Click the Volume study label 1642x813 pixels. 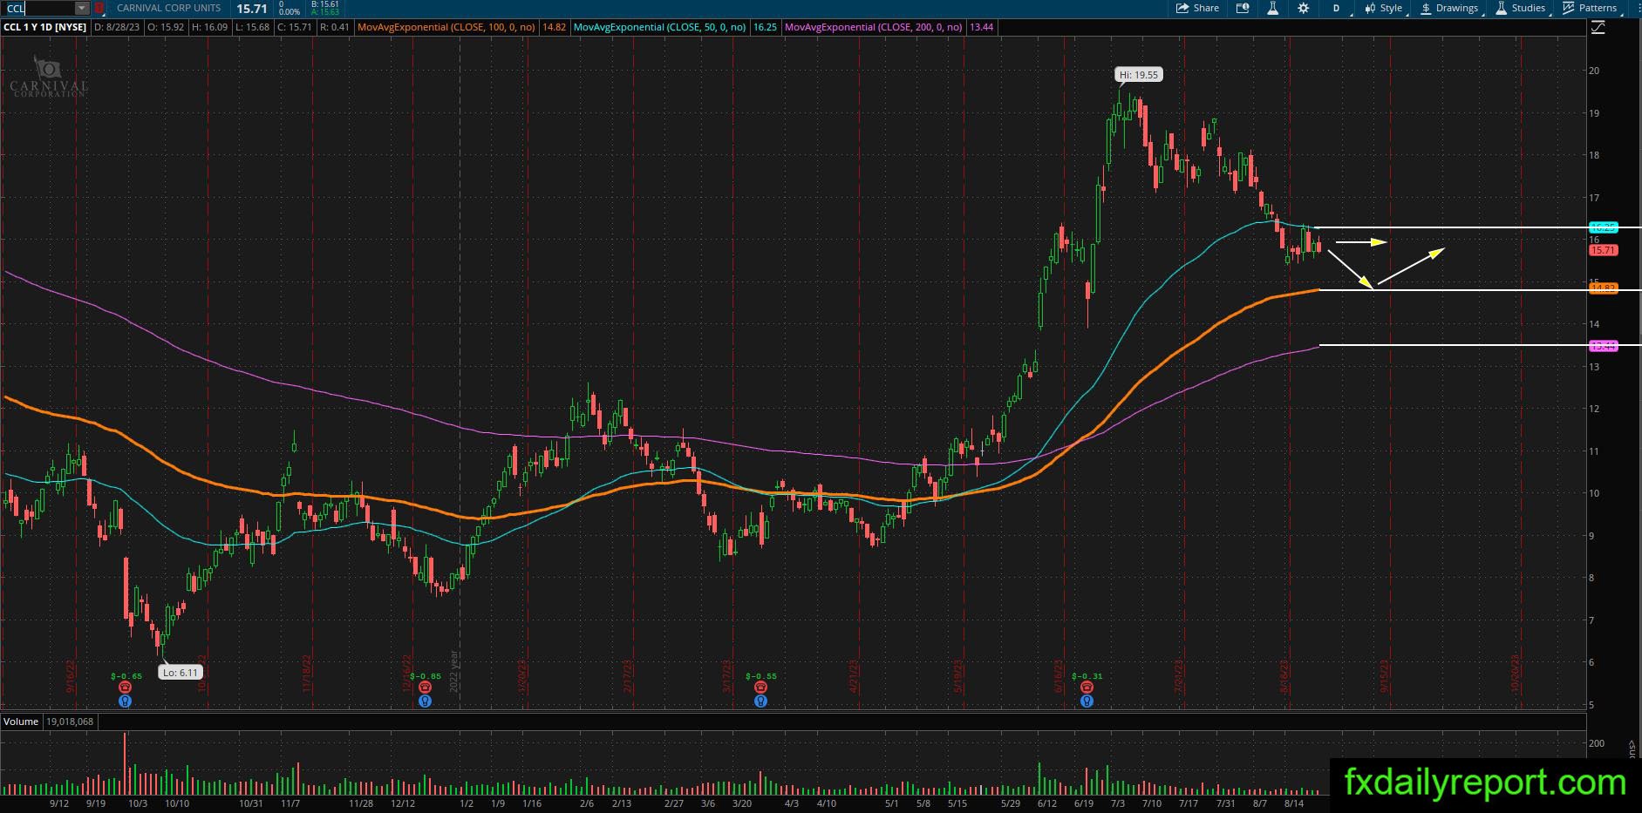click(21, 722)
